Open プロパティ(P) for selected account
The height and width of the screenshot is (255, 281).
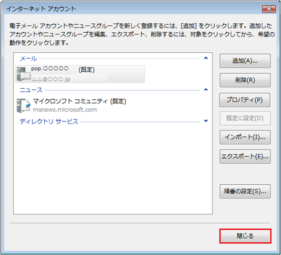pyautogui.click(x=245, y=100)
